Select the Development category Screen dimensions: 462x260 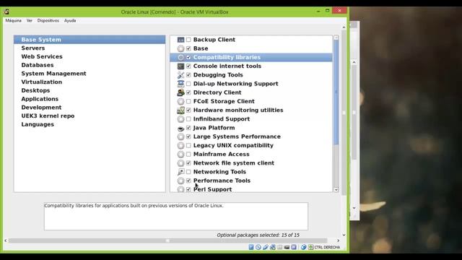90,108
